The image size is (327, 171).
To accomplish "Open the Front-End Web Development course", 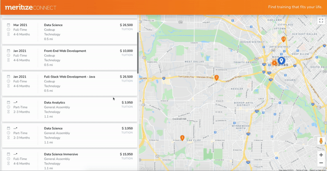I will point(65,51).
